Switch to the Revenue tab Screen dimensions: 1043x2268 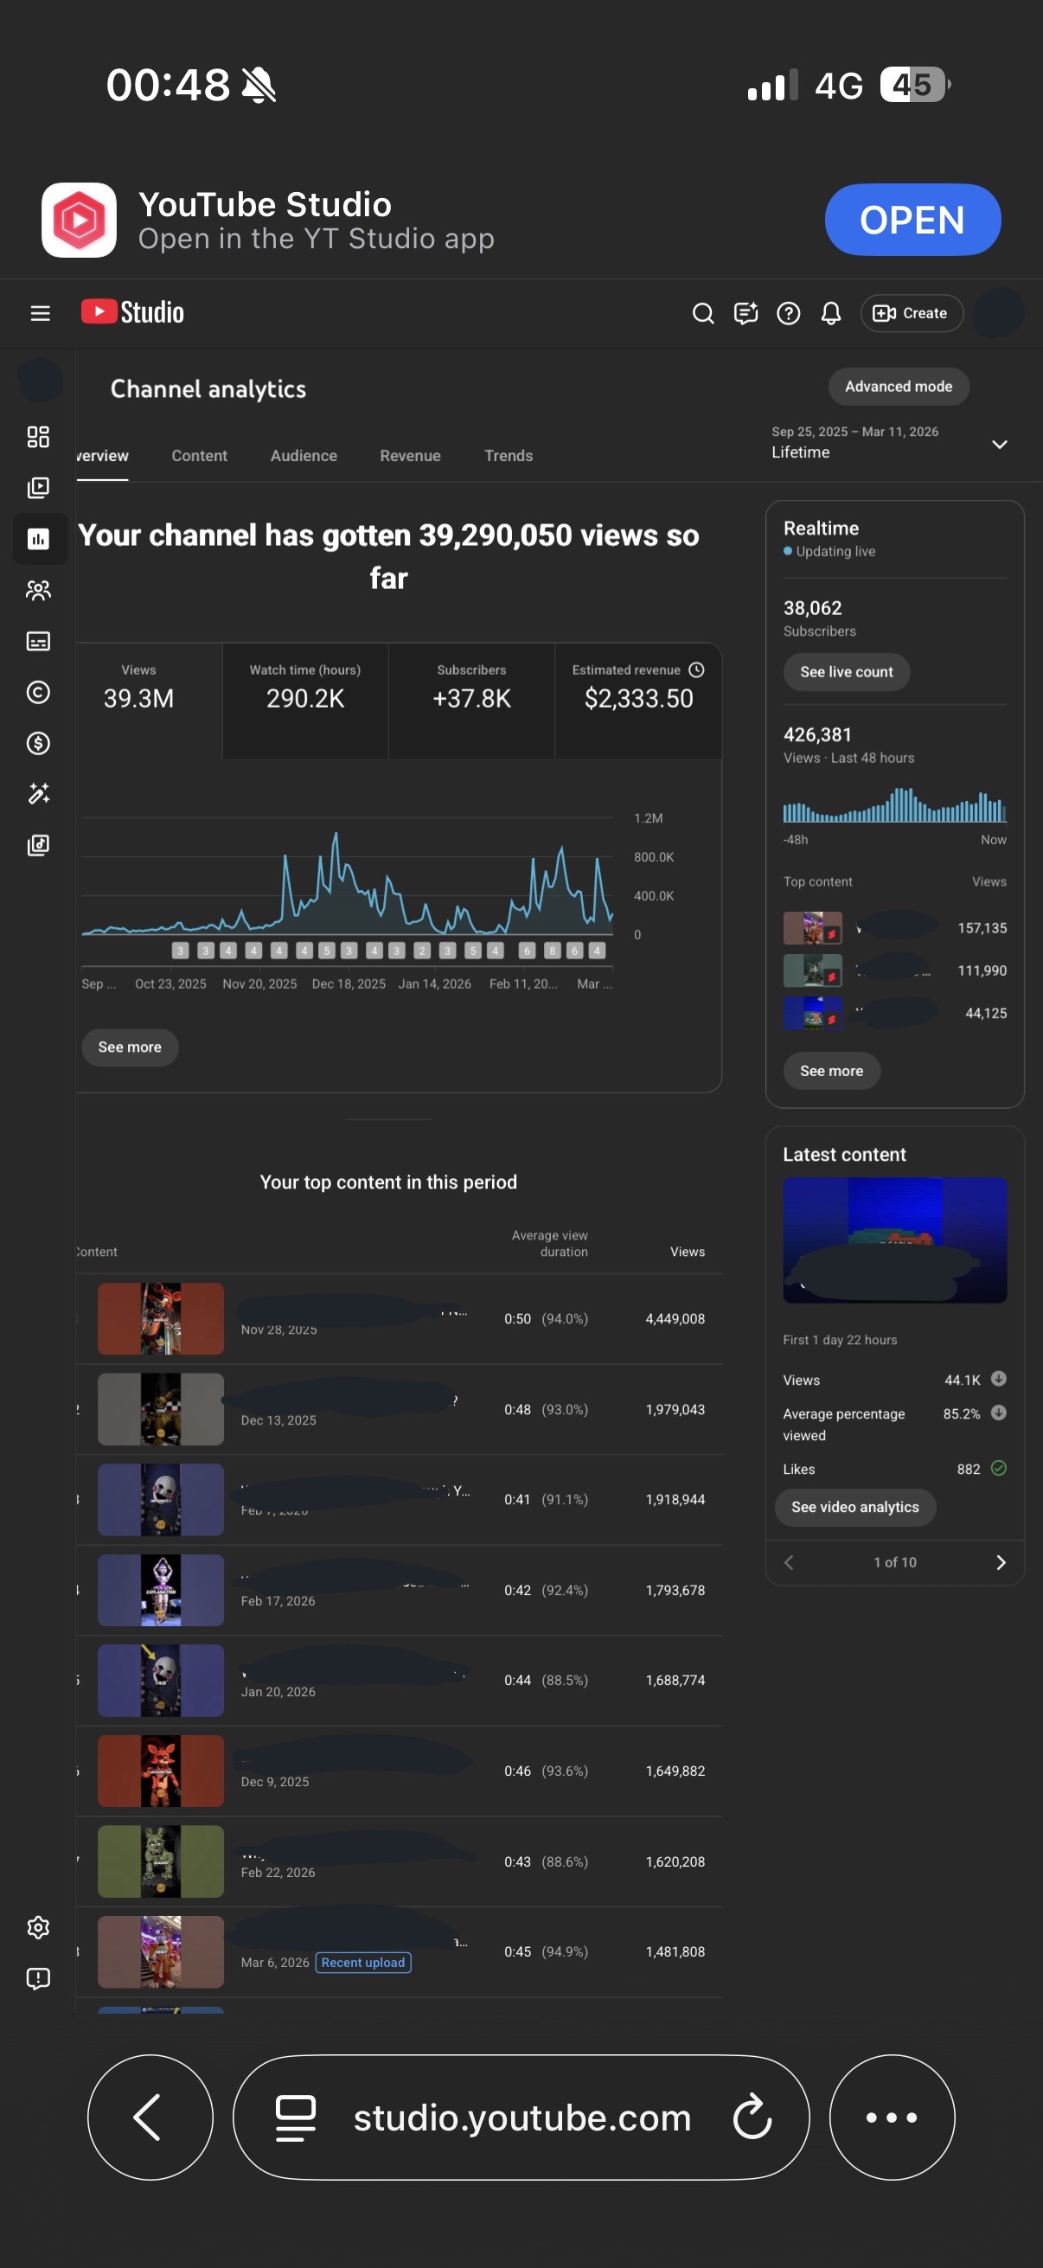tap(410, 455)
